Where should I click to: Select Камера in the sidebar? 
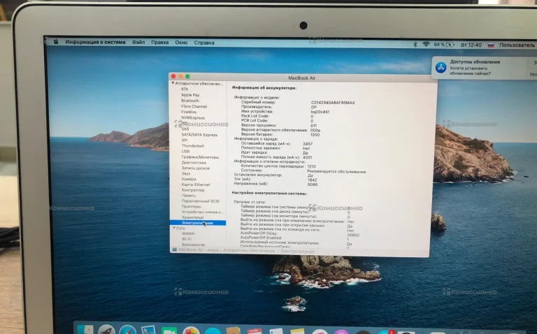[x=189, y=179]
